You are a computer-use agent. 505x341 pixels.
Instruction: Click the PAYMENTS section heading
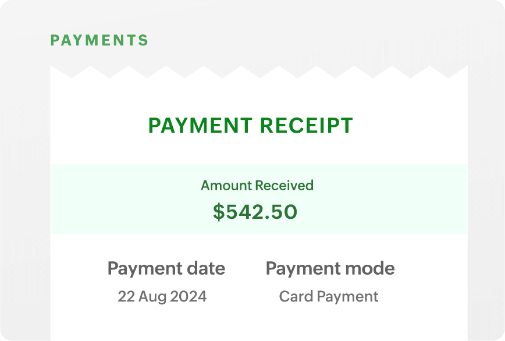99,41
